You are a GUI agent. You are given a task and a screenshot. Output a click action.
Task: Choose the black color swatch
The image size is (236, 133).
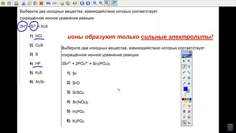[183, 99]
